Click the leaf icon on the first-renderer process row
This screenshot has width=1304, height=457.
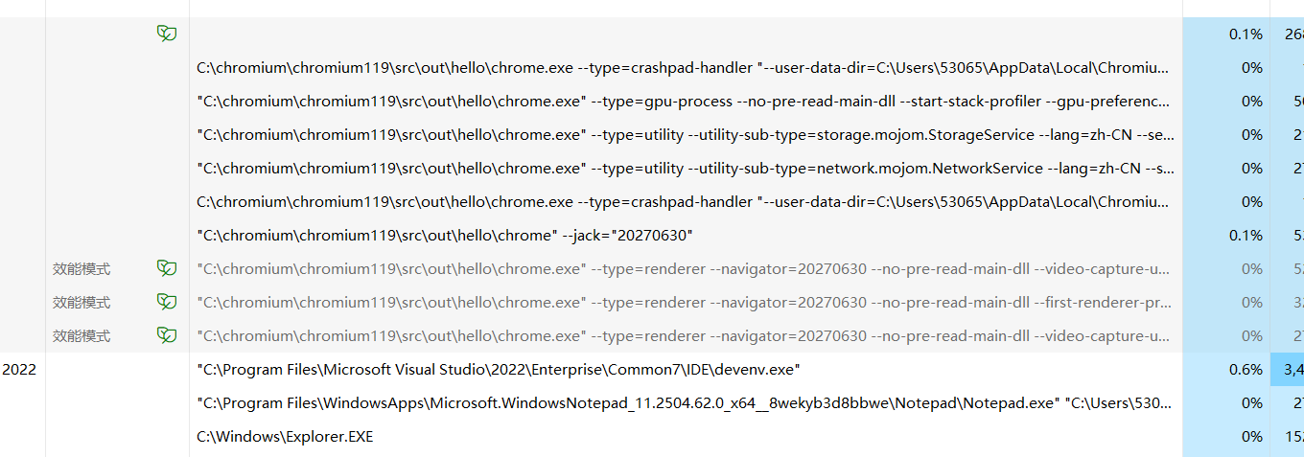167,302
